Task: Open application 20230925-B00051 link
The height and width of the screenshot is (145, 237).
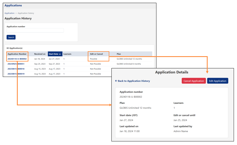Action: (16, 64)
